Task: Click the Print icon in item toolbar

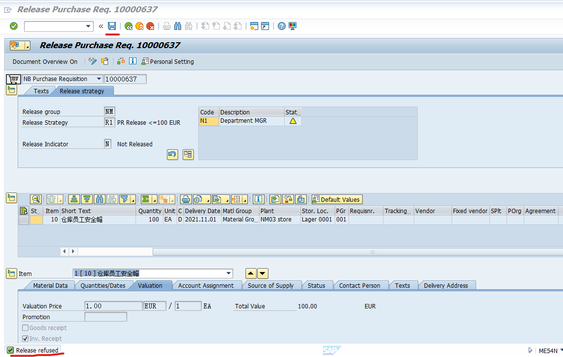Action: coord(186,199)
